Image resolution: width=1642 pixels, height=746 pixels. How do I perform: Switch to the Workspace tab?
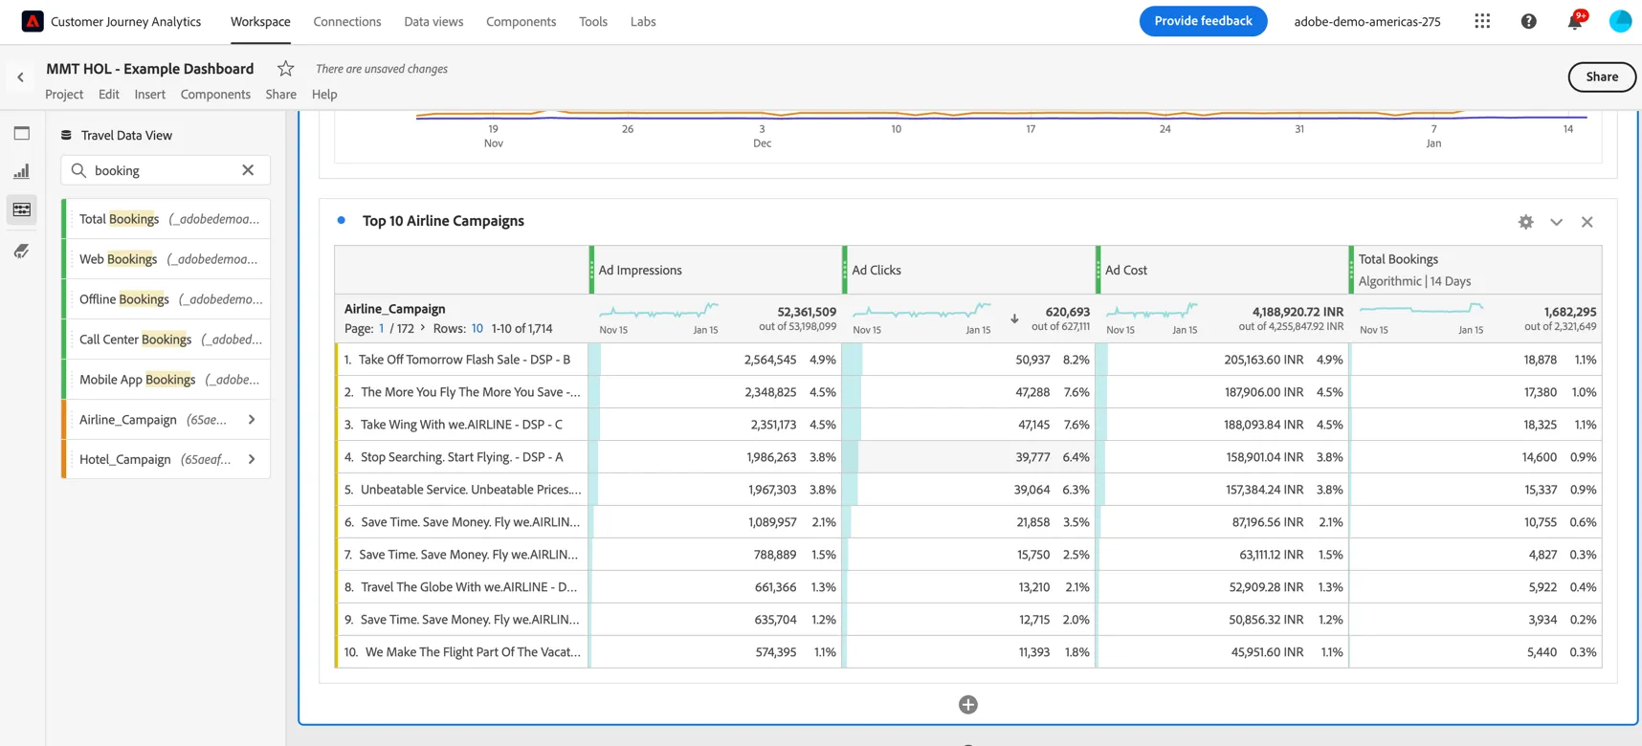[260, 21]
